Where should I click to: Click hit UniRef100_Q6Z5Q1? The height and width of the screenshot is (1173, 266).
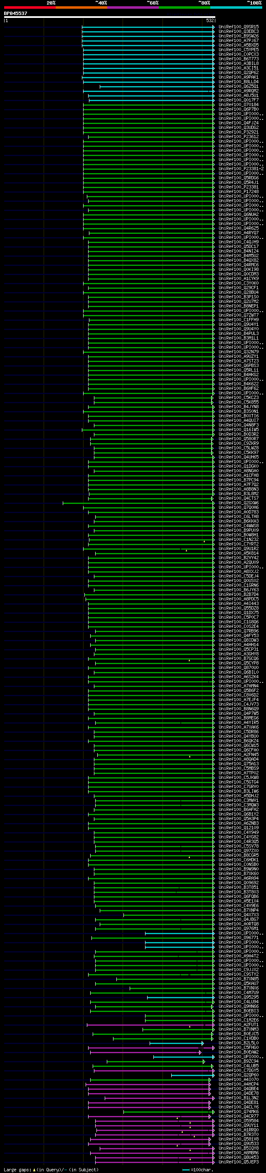coord(238,86)
